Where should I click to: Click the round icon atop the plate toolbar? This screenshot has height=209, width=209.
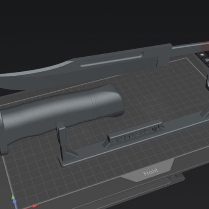(202, 55)
